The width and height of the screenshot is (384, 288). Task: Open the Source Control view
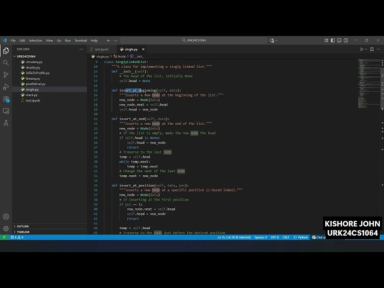tap(6, 74)
